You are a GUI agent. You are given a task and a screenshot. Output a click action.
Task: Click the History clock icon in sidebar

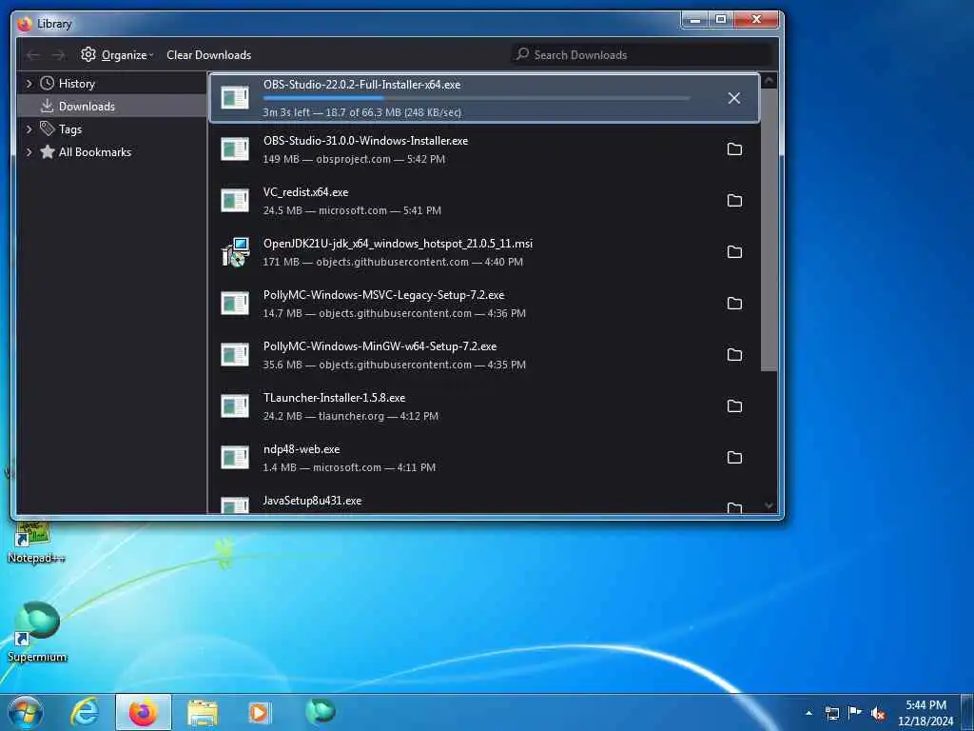pos(48,84)
